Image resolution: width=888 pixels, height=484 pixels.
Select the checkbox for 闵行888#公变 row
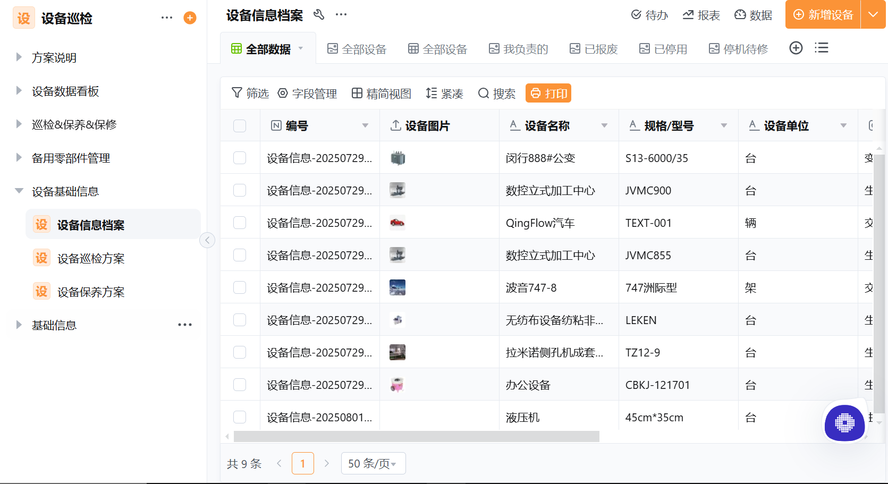[x=240, y=158]
